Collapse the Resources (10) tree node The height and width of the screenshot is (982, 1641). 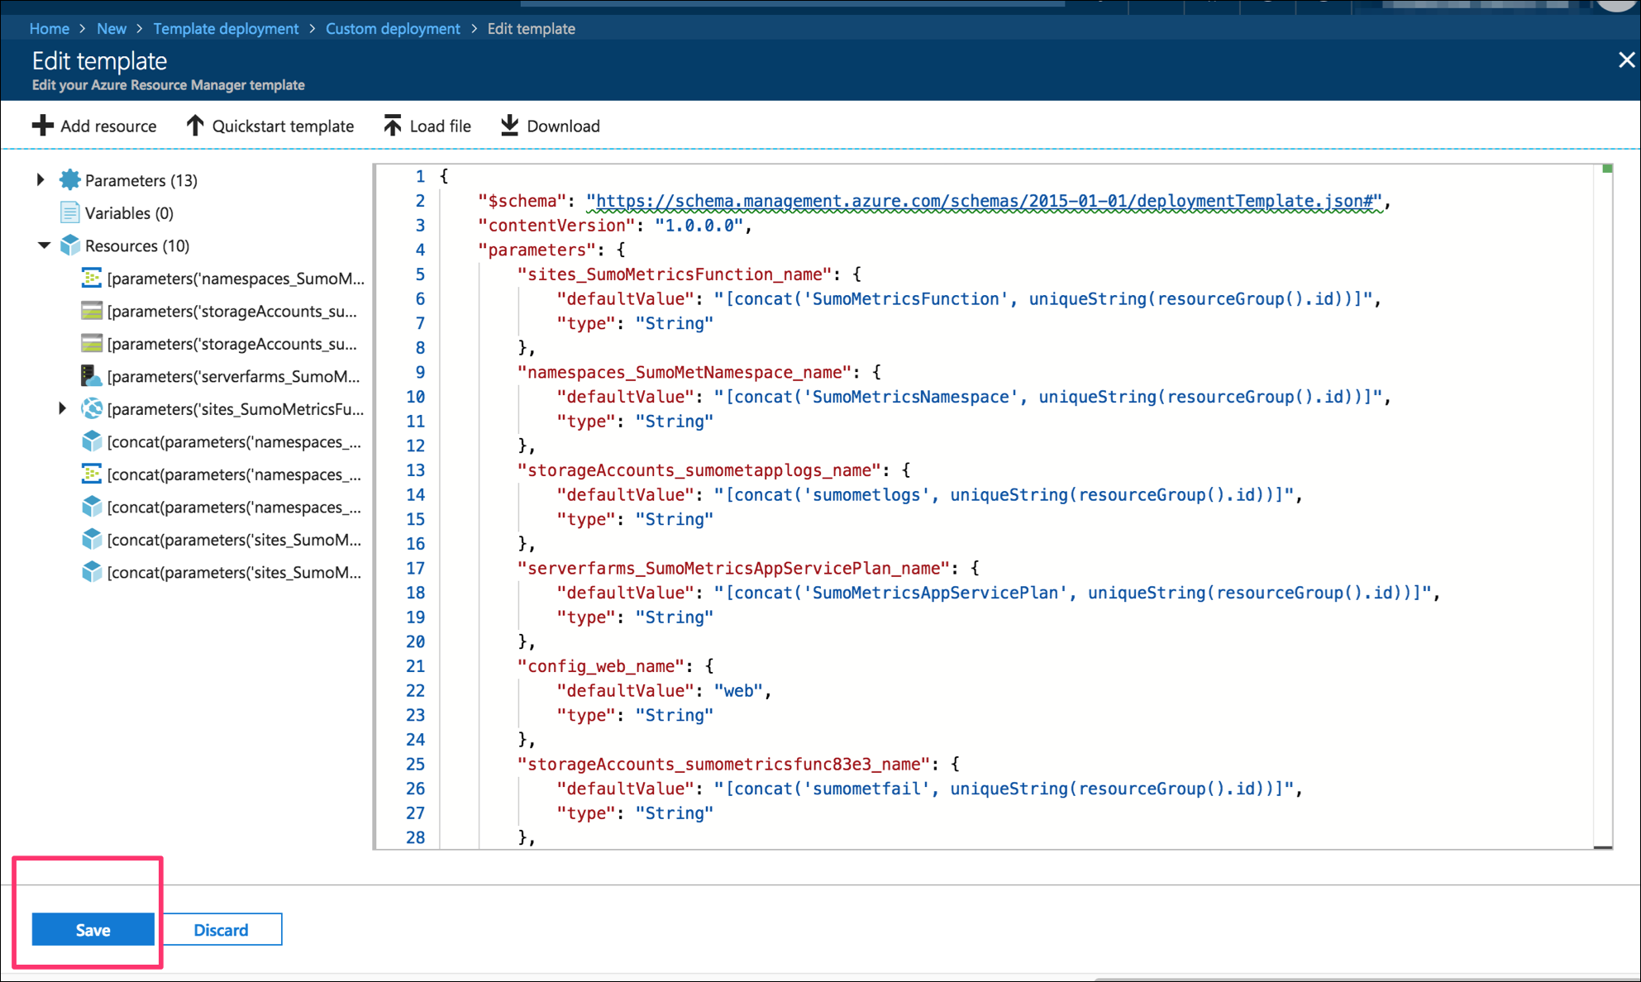(44, 245)
